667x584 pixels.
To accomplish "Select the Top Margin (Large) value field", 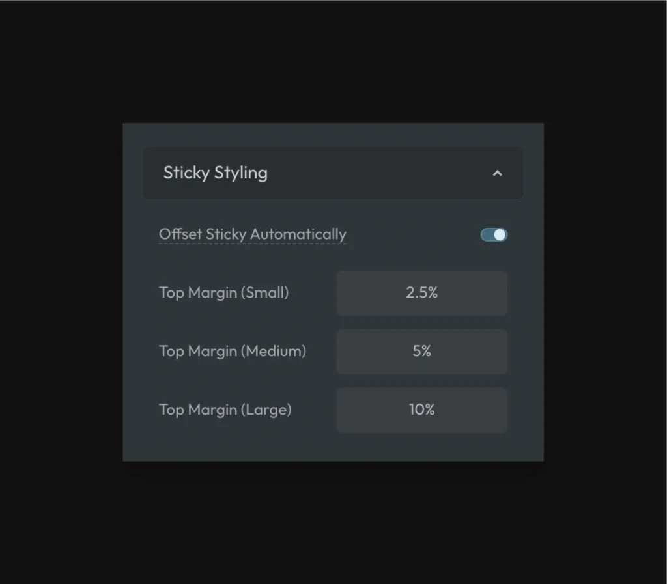I will coord(421,410).
